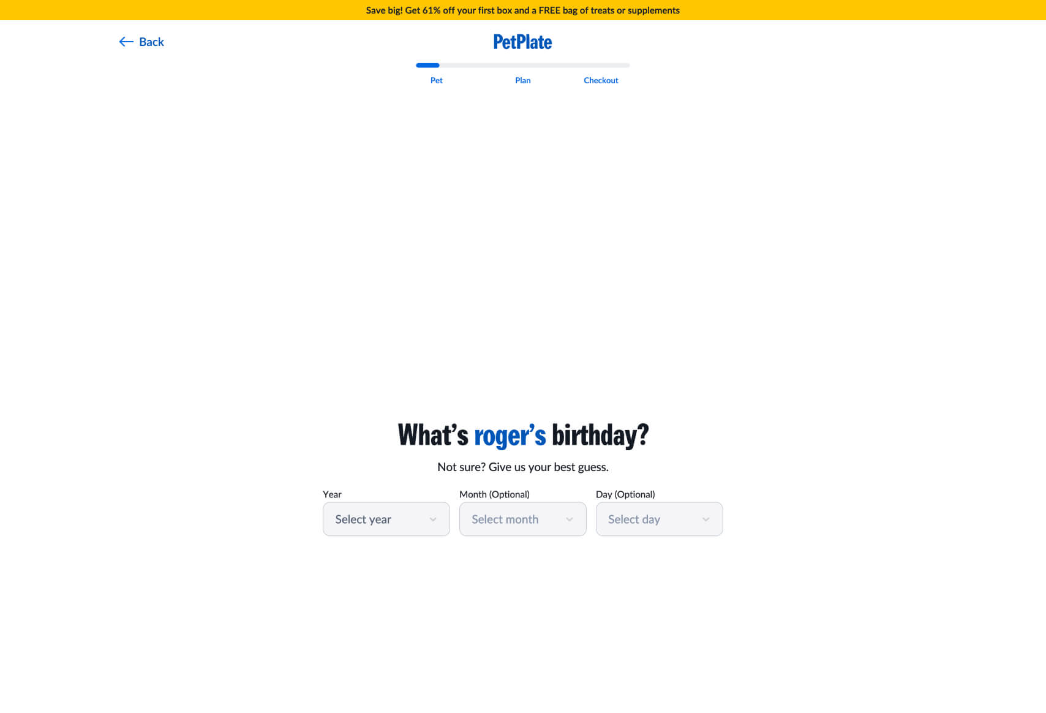Go to the Pet step label
This screenshot has width=1046, height=713.
point(436,80)
